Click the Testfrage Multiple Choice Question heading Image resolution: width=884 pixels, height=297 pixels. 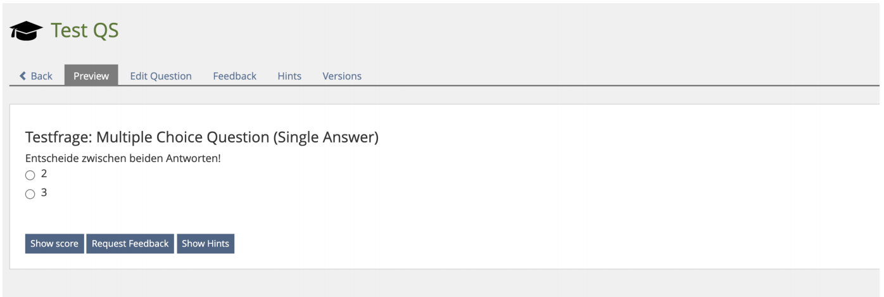tap(201, 137)
